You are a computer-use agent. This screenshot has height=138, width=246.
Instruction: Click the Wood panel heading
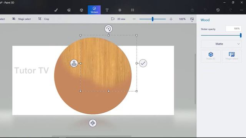tap(205, 20)
